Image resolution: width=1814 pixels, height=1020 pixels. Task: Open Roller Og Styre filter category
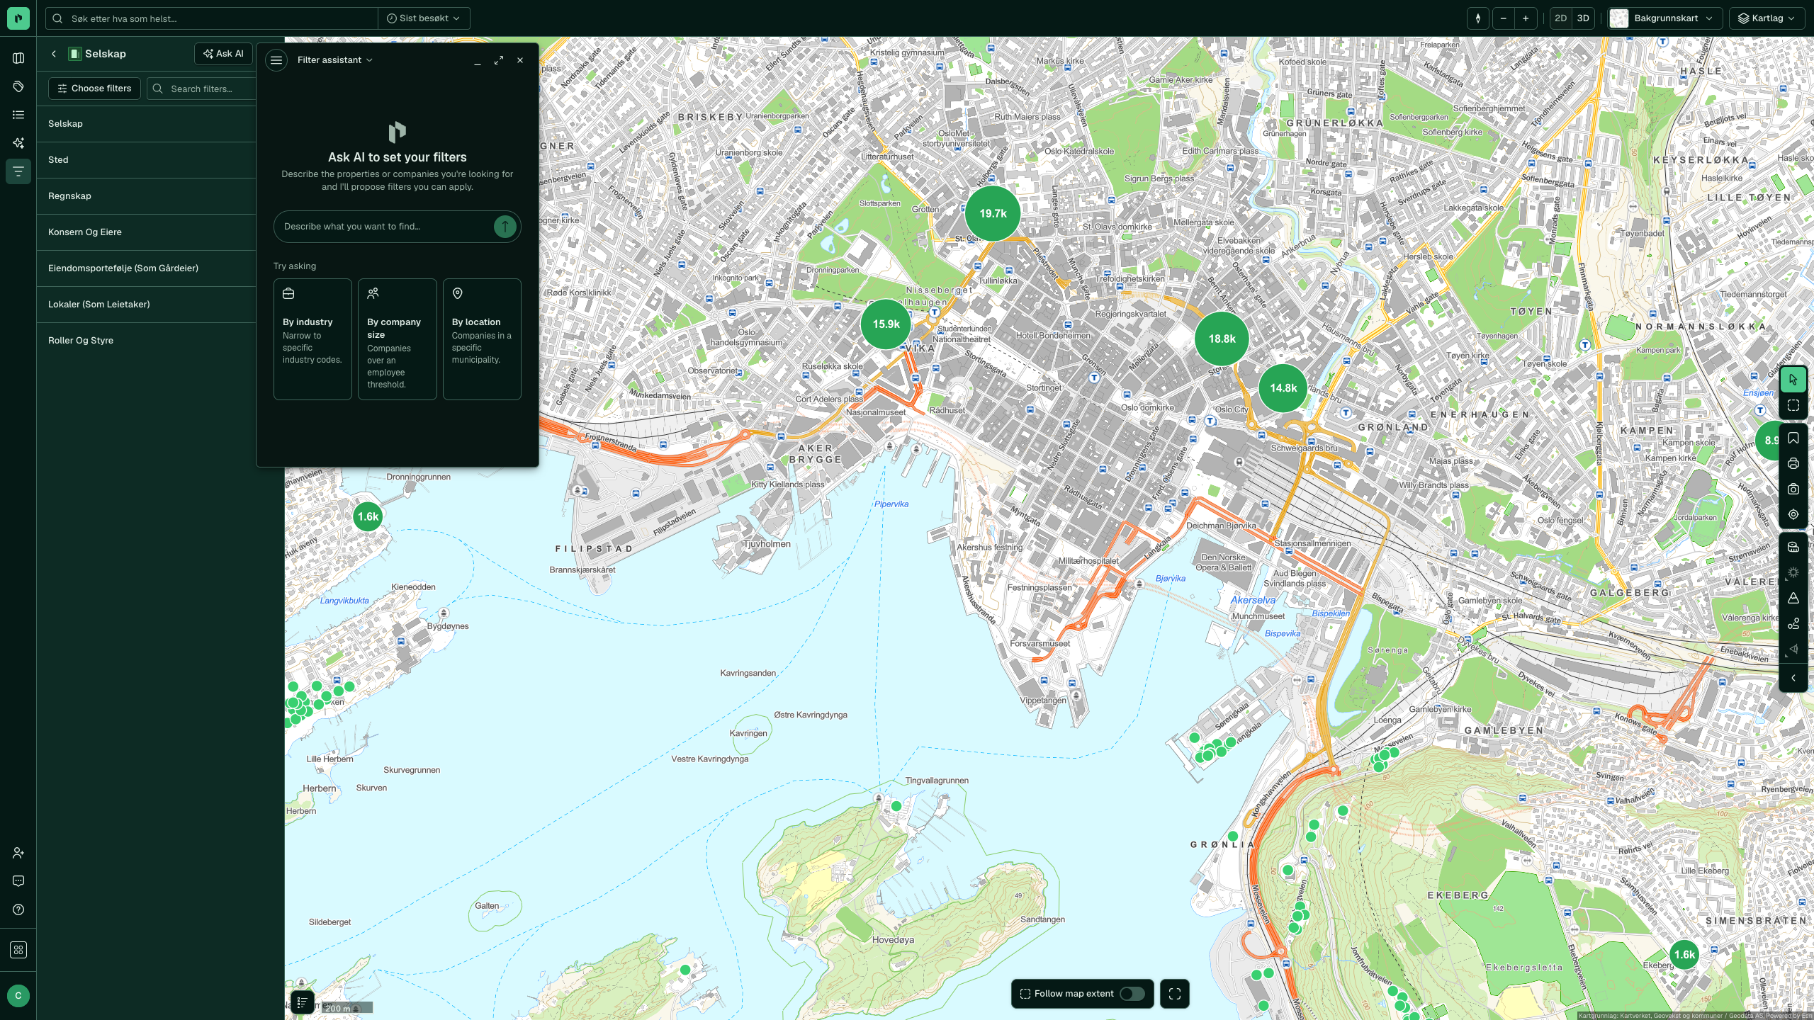tap(146, 341)
